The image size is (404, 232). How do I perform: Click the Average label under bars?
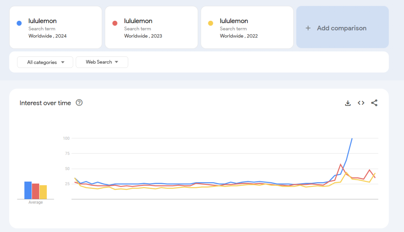pos(36,202)
